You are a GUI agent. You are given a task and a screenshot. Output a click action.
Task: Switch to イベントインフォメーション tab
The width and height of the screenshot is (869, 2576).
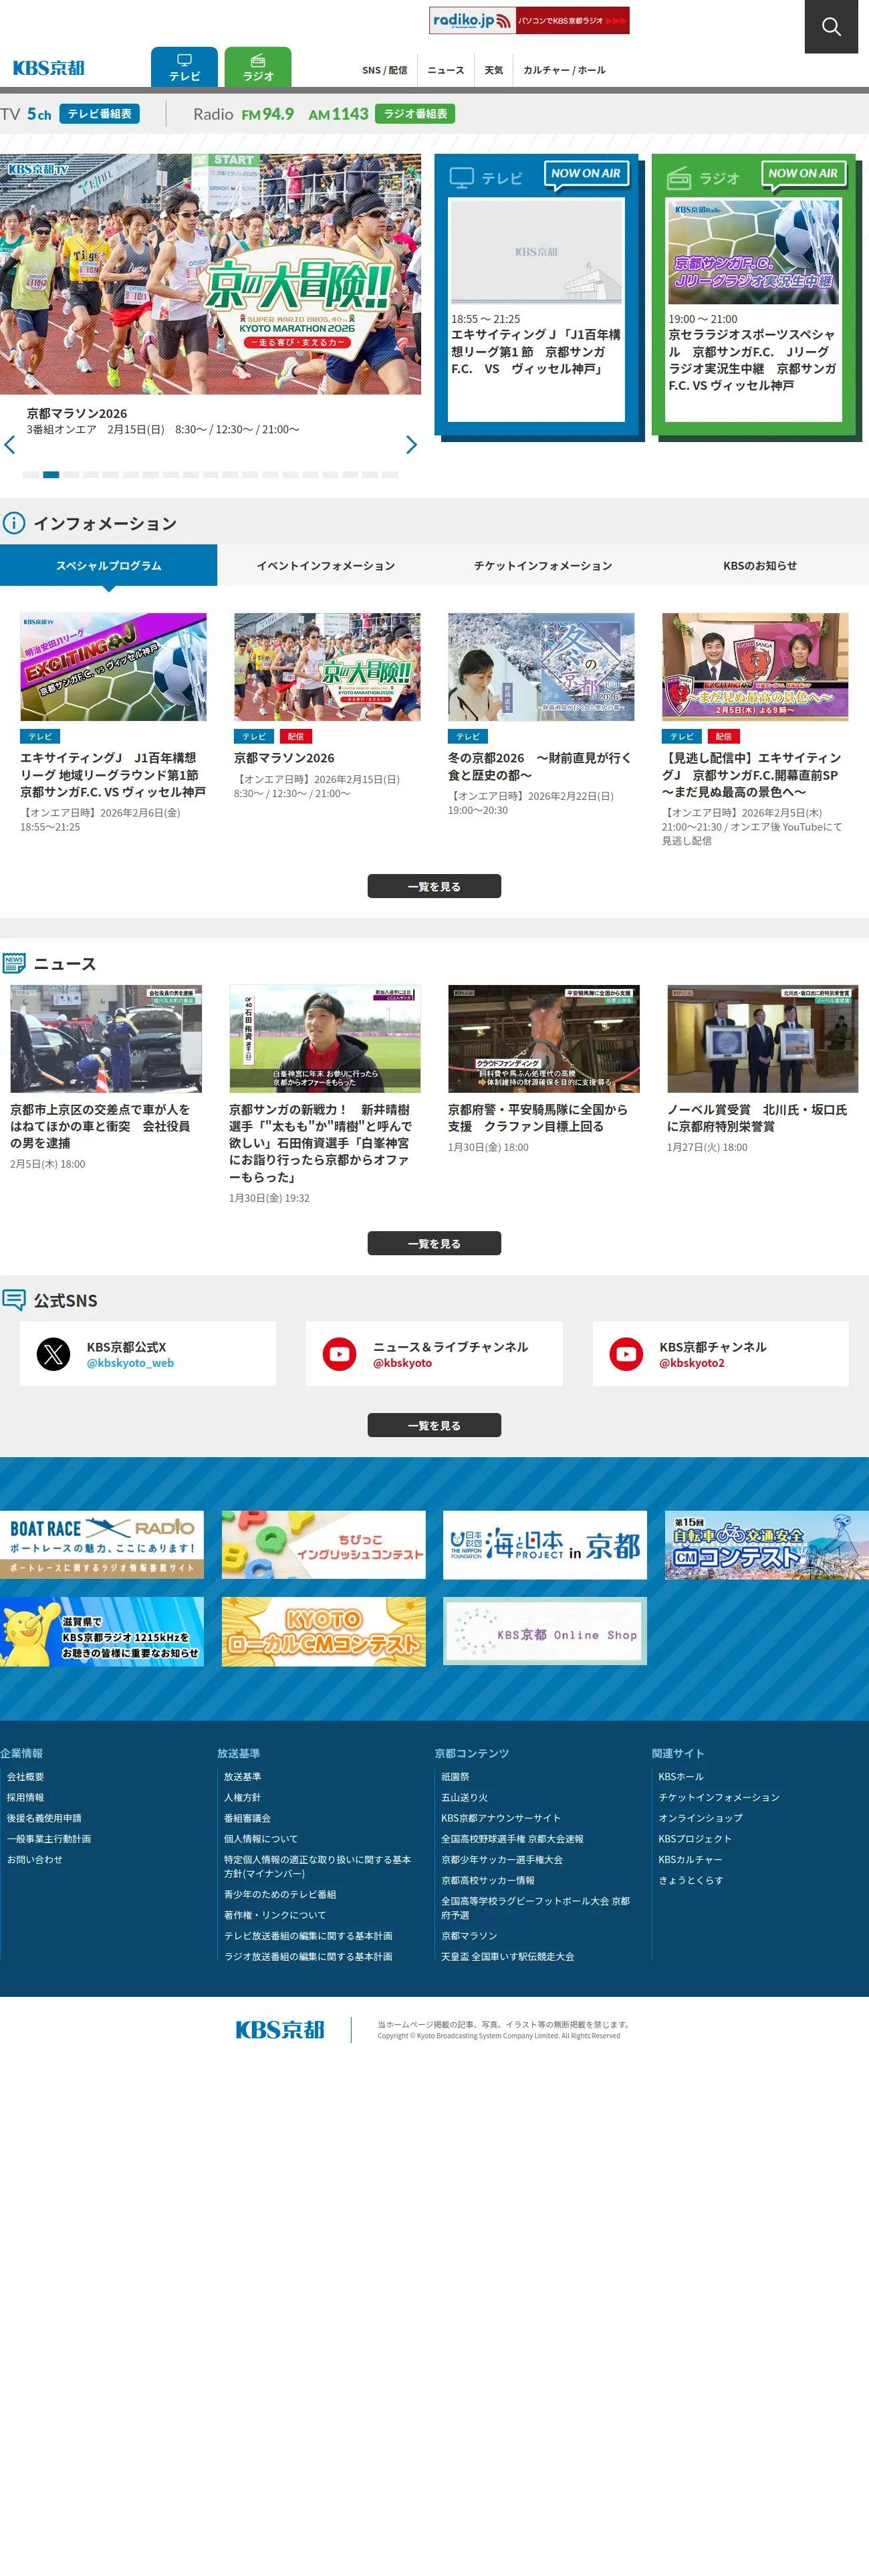(326, 565)
